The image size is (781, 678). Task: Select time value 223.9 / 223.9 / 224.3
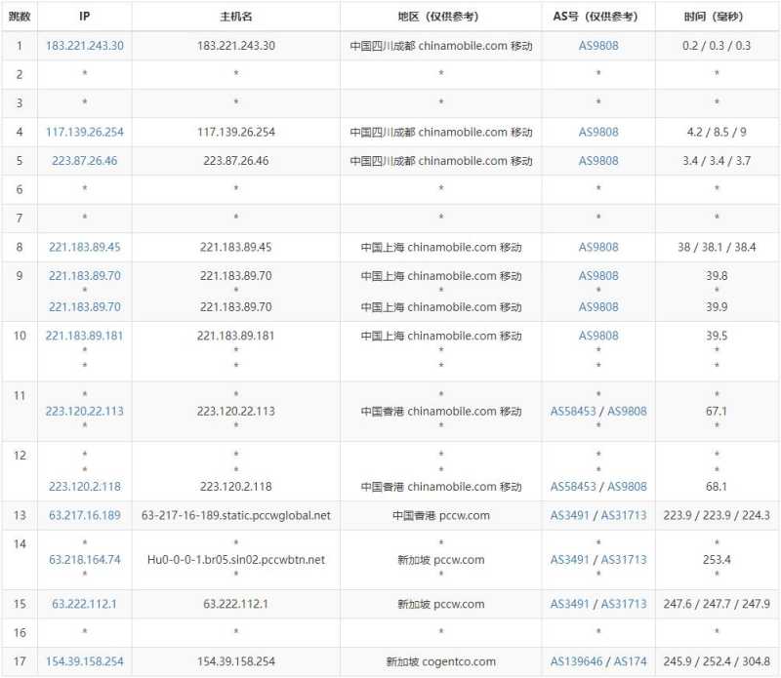(717, 515)
